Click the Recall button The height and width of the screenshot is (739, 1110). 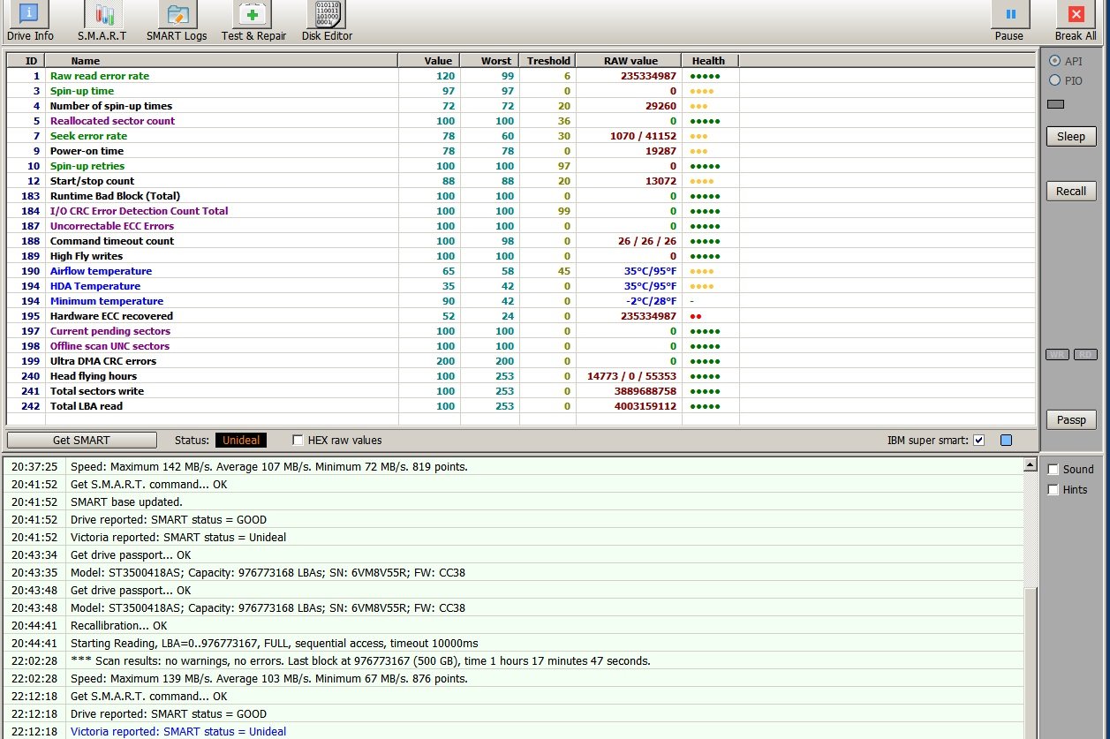(1071, 191)
